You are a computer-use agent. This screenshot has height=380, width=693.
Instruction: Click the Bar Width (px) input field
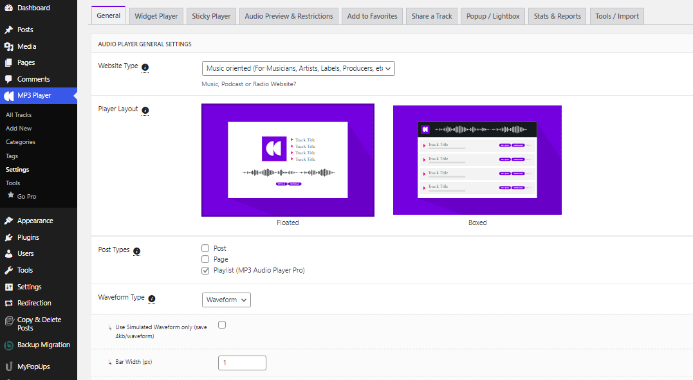tap(242, 363)
